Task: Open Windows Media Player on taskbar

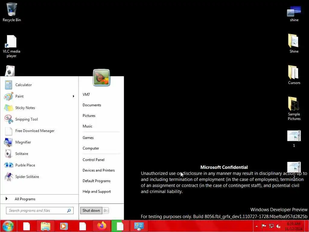Action: 64,226
